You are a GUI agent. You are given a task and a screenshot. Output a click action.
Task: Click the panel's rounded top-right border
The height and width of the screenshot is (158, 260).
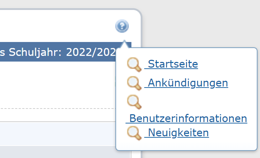pyautogui.click(x=139, y=14)
